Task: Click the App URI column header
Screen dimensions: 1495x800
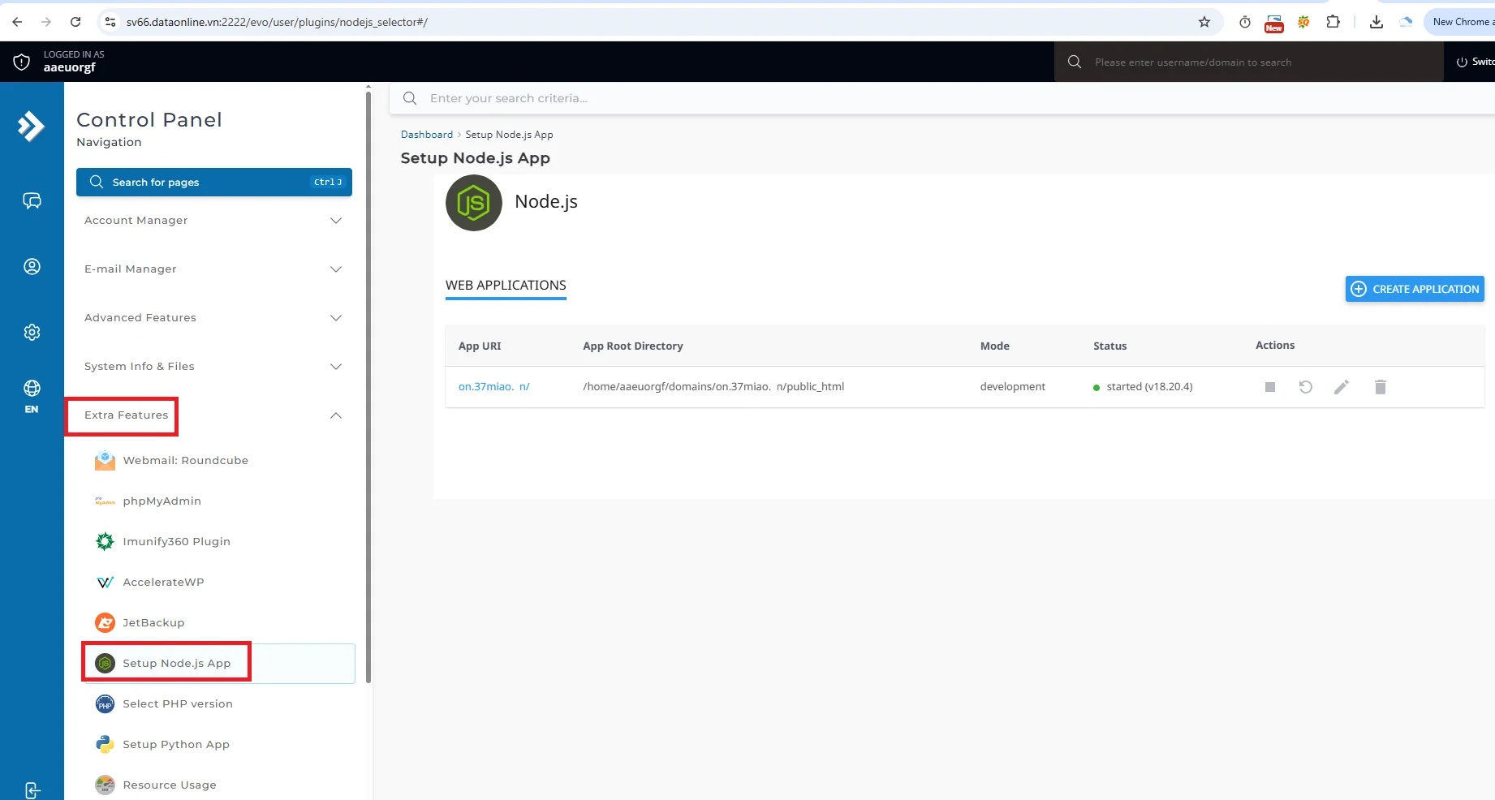Action: pos(480,346)
